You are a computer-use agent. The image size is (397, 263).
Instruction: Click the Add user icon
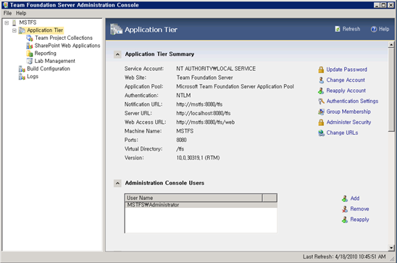click(x=345, y=199)
